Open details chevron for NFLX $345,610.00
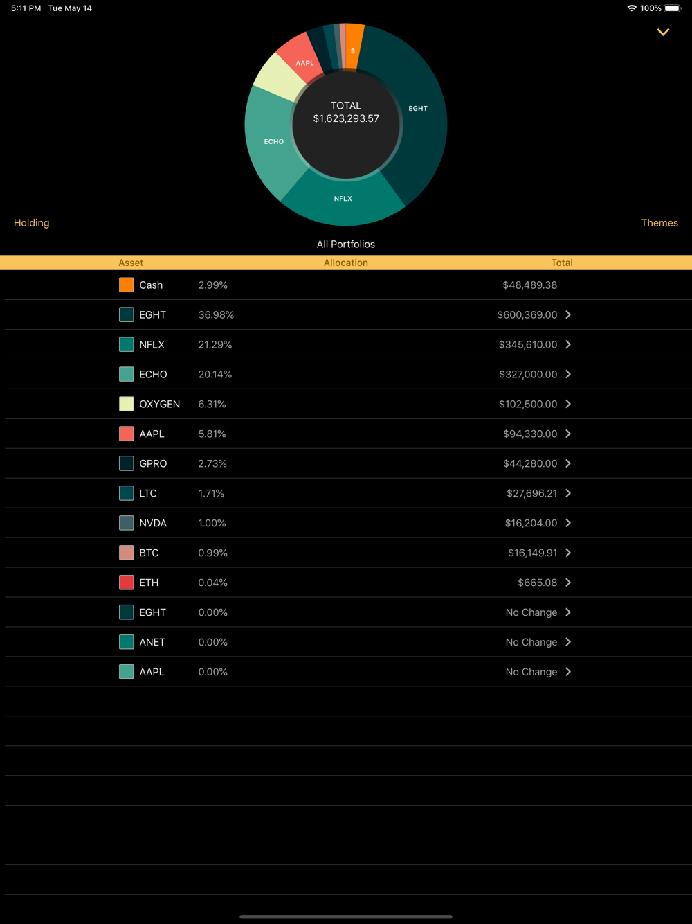Image resolution: width=692 pixels, height=924 pixels. pos(568,344)
